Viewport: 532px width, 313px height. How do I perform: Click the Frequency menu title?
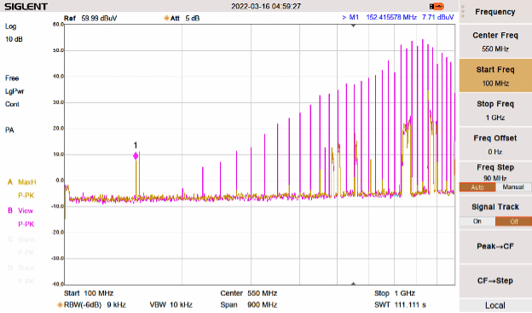coord(495,12)
